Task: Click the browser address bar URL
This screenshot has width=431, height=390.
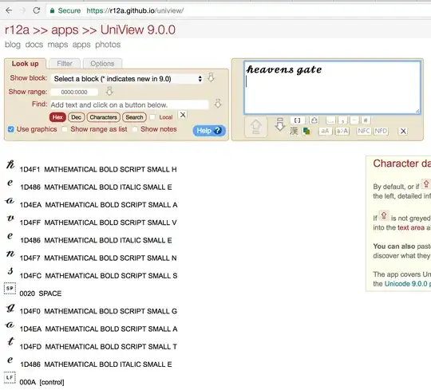Action: click(x=135, y=10)
